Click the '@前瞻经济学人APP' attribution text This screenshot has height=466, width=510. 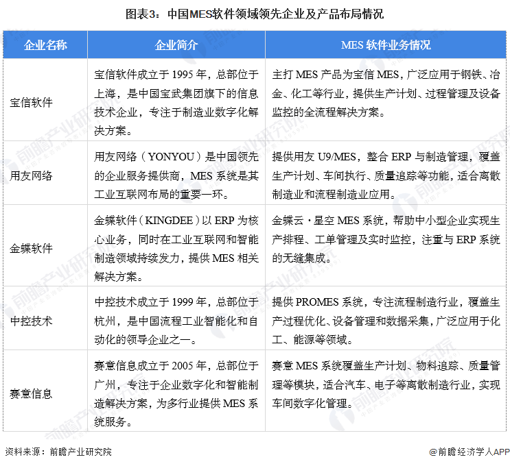pyautogui.click(x=469, y=452)
